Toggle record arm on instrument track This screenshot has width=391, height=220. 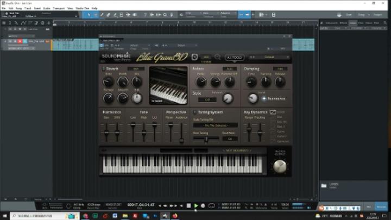tap(20, 41)
